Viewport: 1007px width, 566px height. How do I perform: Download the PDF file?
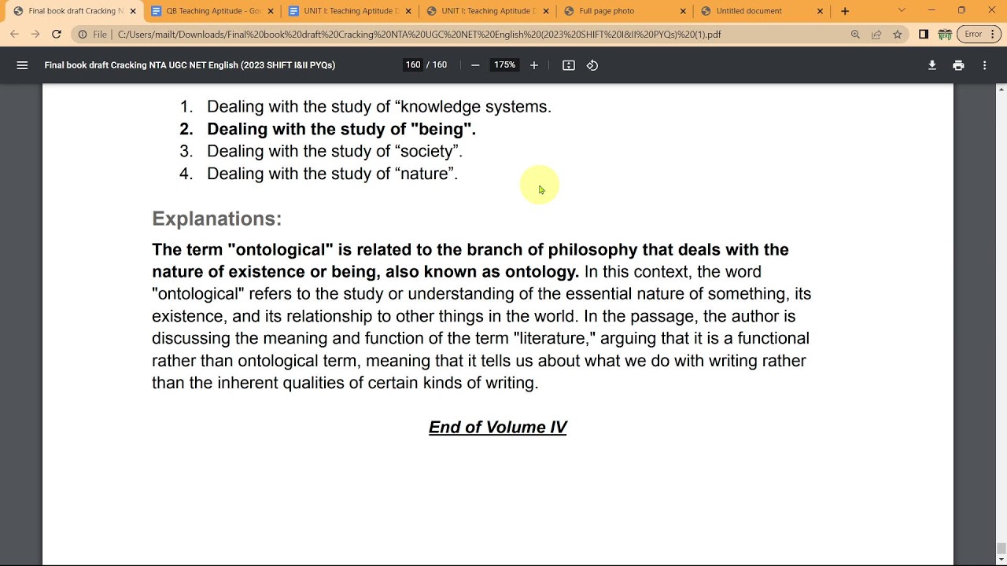[x=932, y=65]
